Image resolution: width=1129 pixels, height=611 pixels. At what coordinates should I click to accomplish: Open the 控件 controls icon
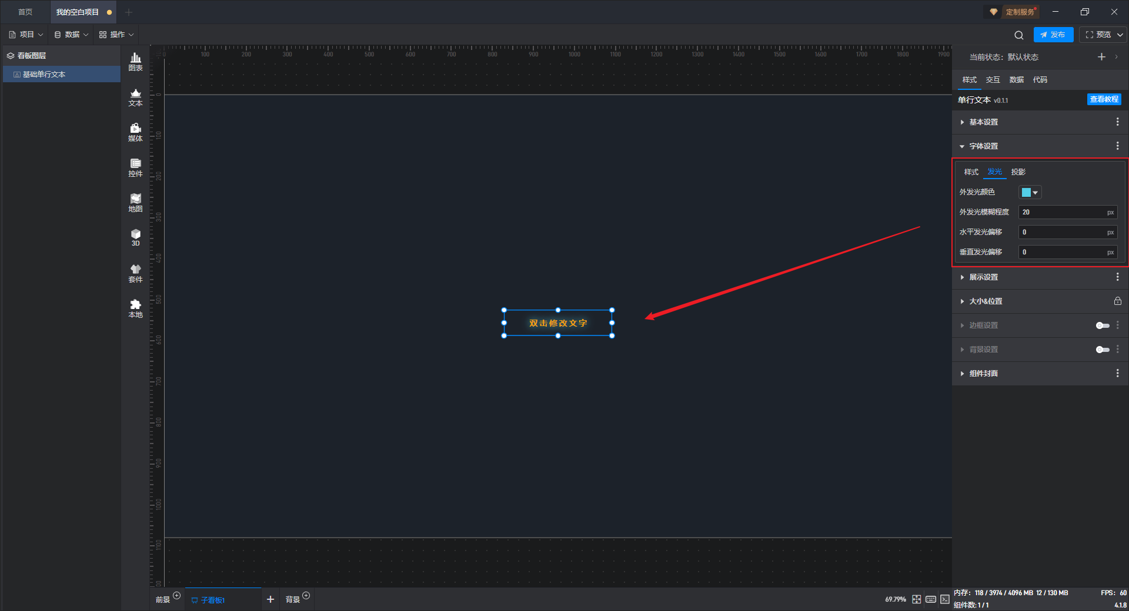click(135, 167)
